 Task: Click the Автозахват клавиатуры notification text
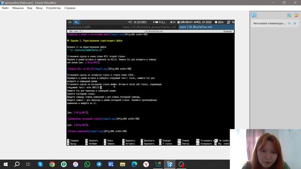coord(269,23)
